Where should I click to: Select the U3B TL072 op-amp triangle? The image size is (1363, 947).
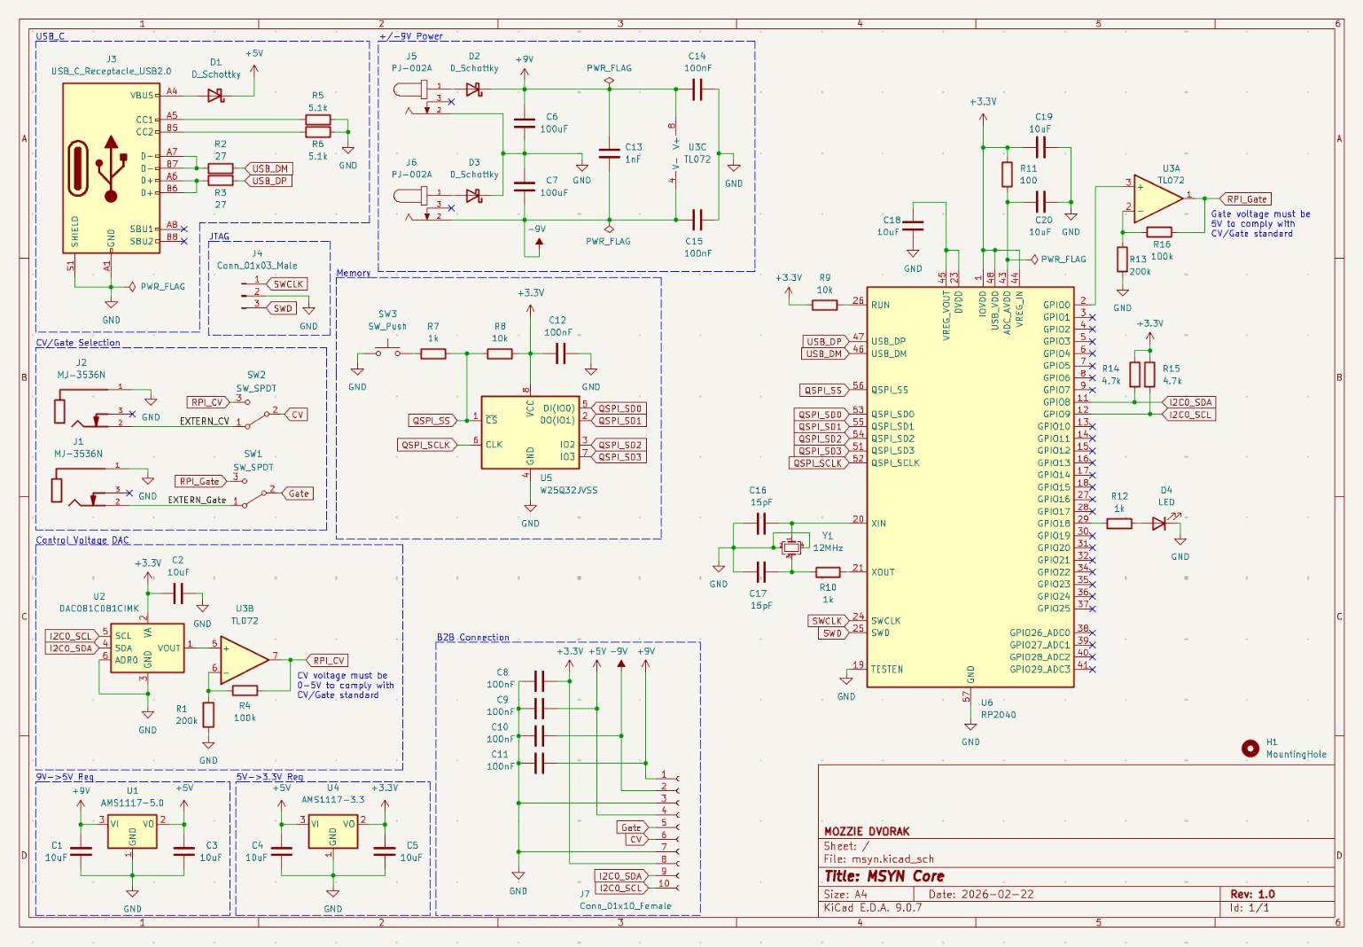tap(245, 660)
